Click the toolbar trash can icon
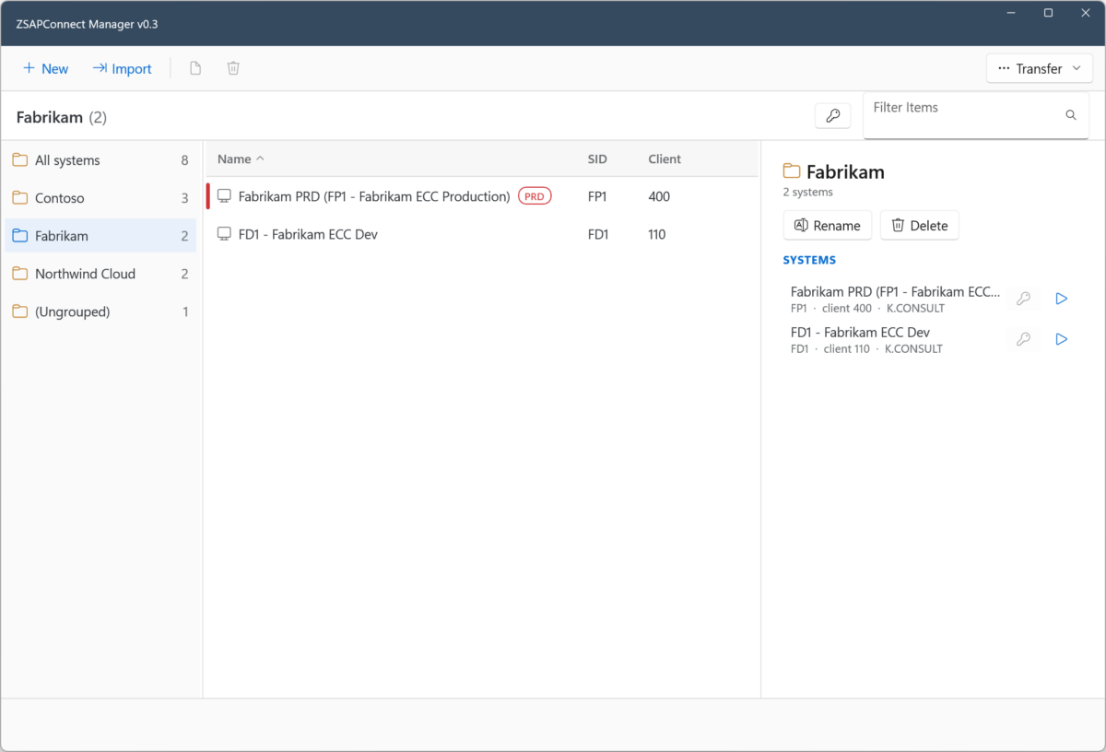The width and height of the screenshot is (1106, 752). (233, 68)
